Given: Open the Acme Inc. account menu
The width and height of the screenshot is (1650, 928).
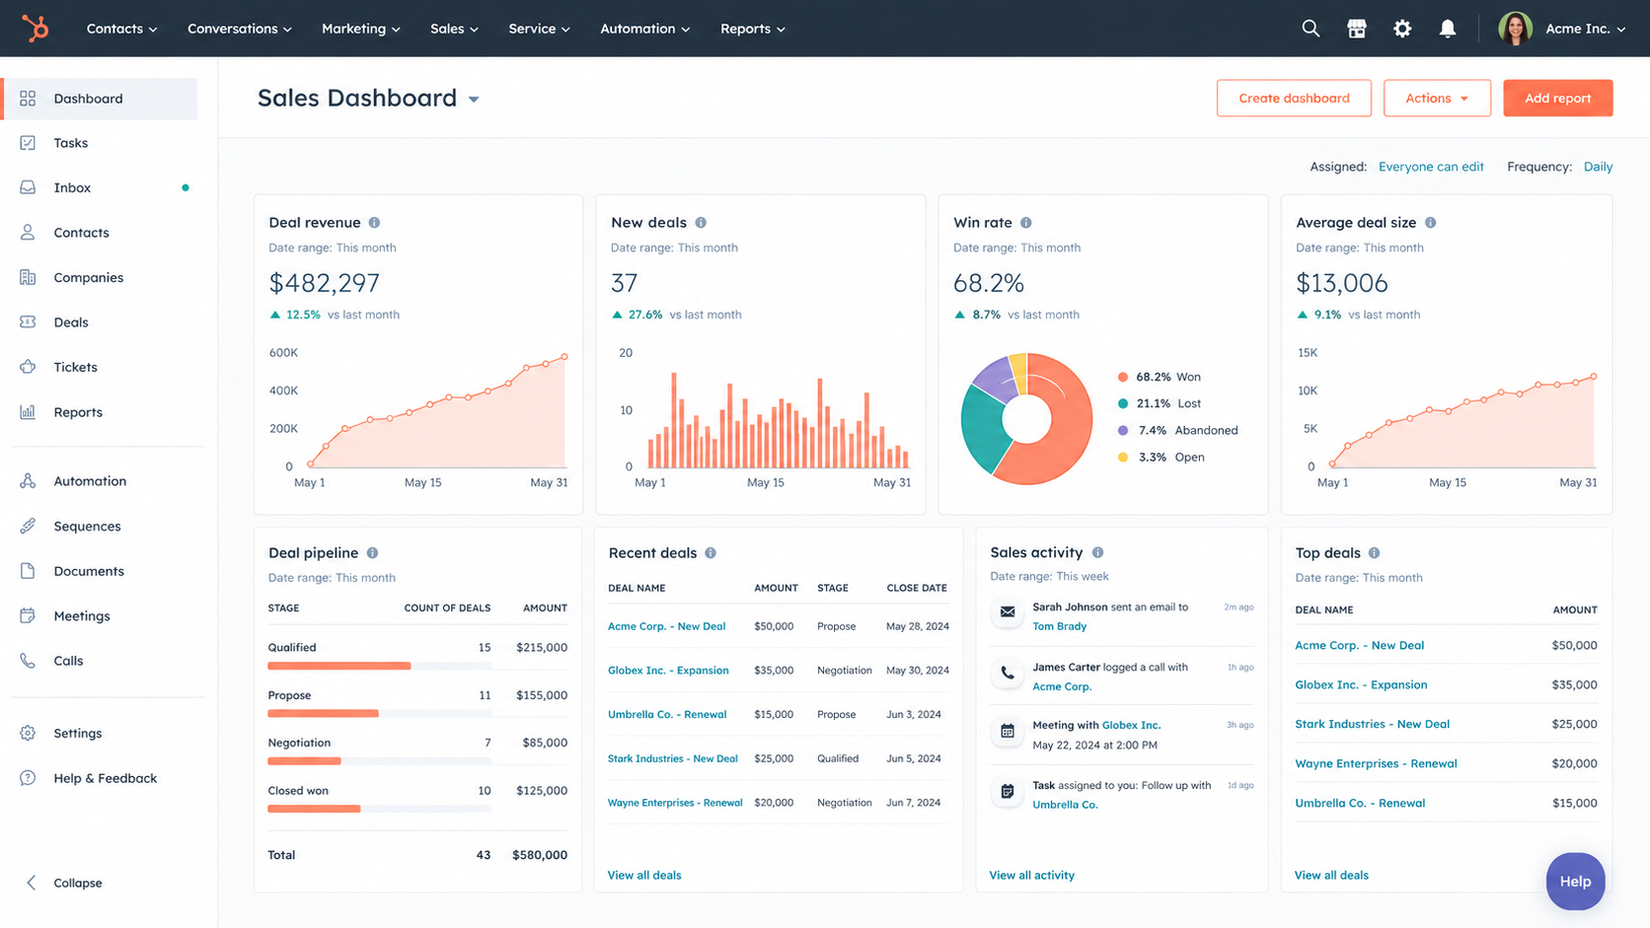Looking at the screenshot, I should (x=1562, y=29).
